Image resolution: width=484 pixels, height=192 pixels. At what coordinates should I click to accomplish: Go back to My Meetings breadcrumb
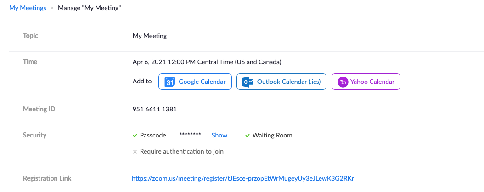[x=28, y=8]
